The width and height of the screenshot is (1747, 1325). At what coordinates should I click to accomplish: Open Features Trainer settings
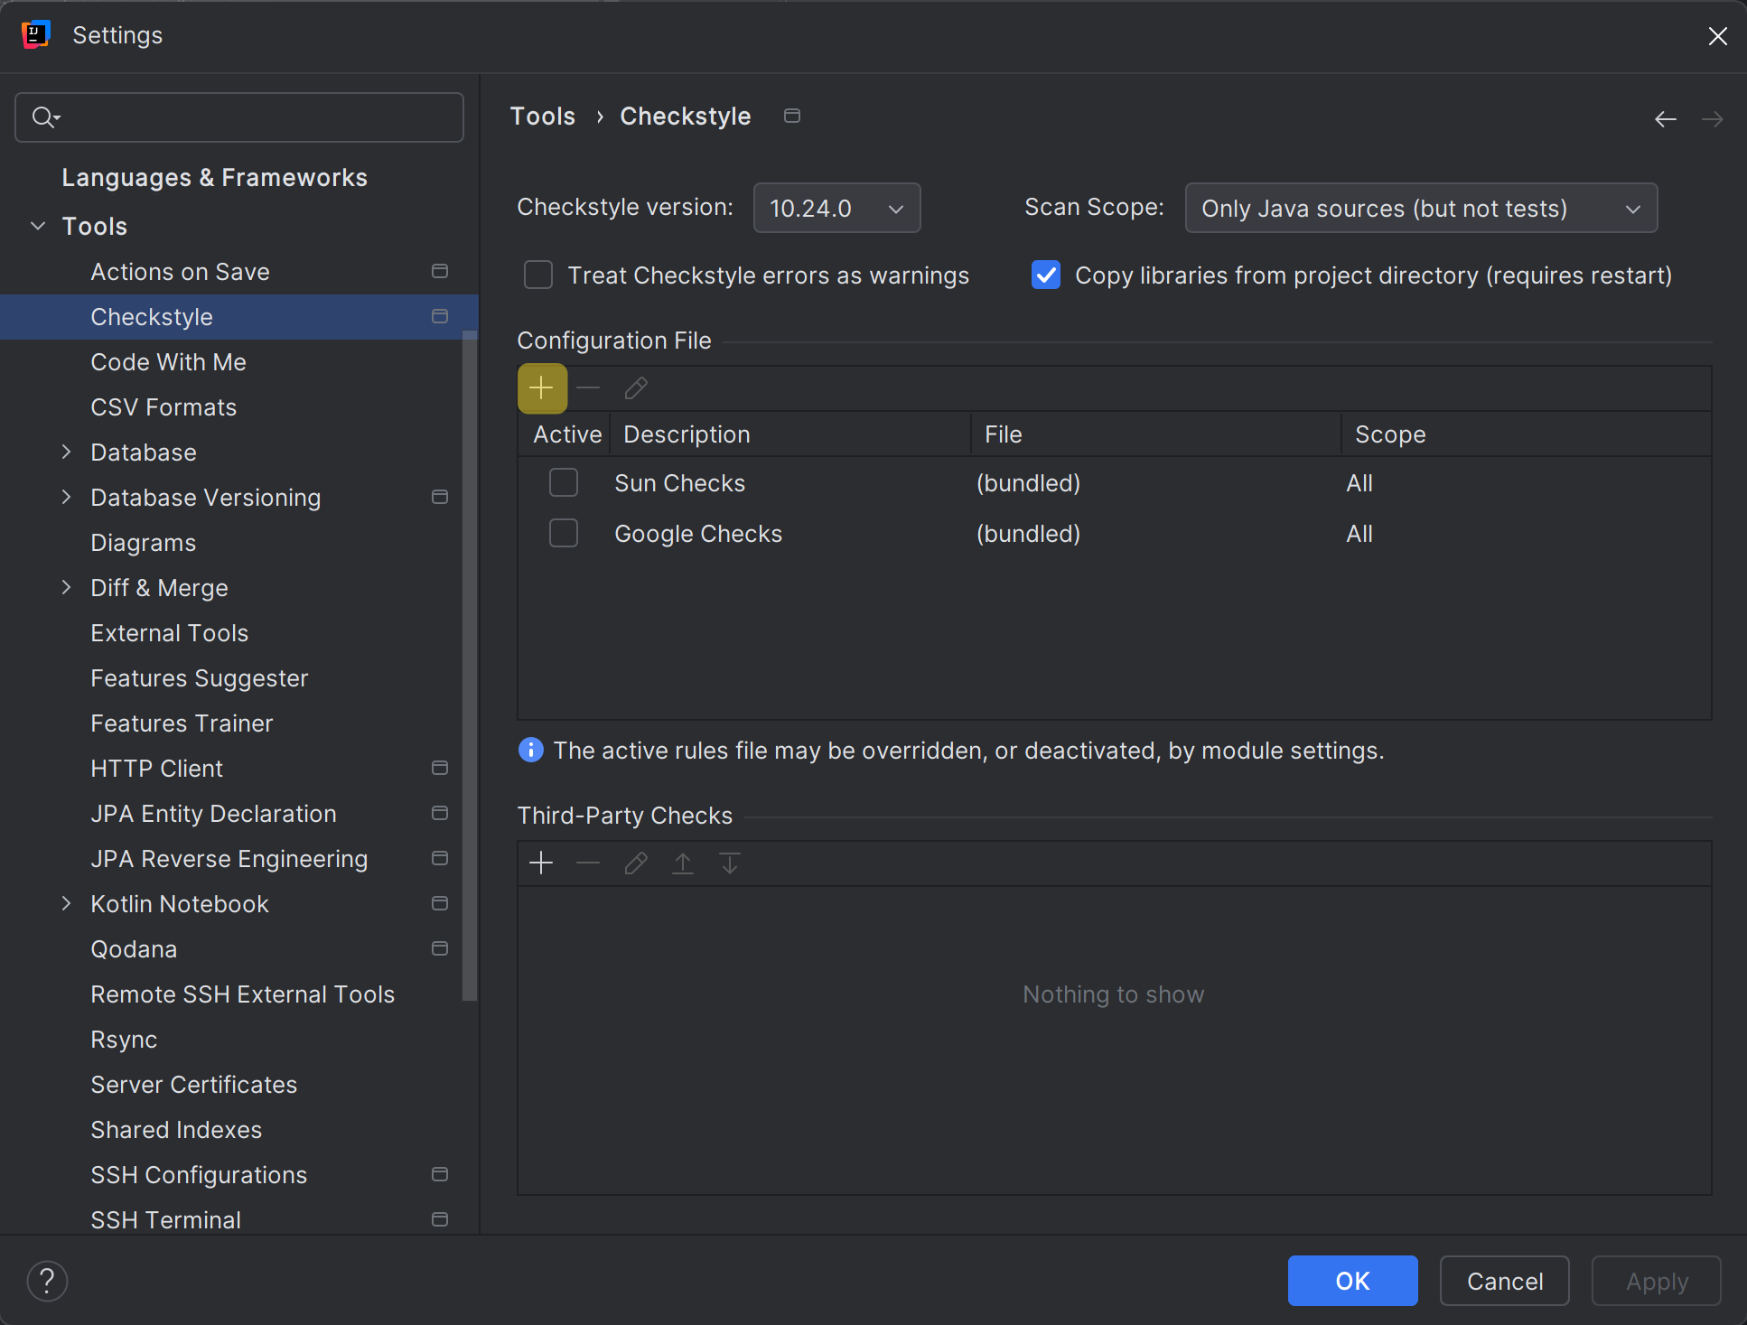[182, 723]
